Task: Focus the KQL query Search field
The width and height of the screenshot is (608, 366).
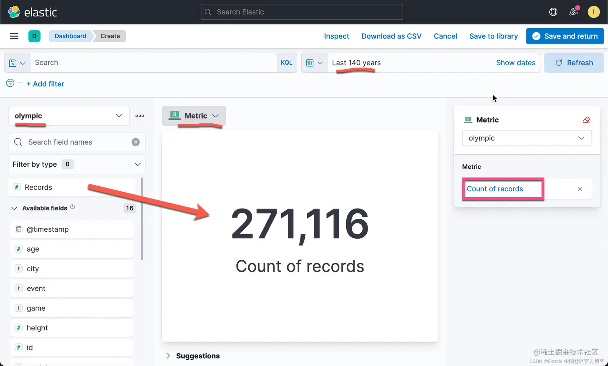Action: (154, 63)
